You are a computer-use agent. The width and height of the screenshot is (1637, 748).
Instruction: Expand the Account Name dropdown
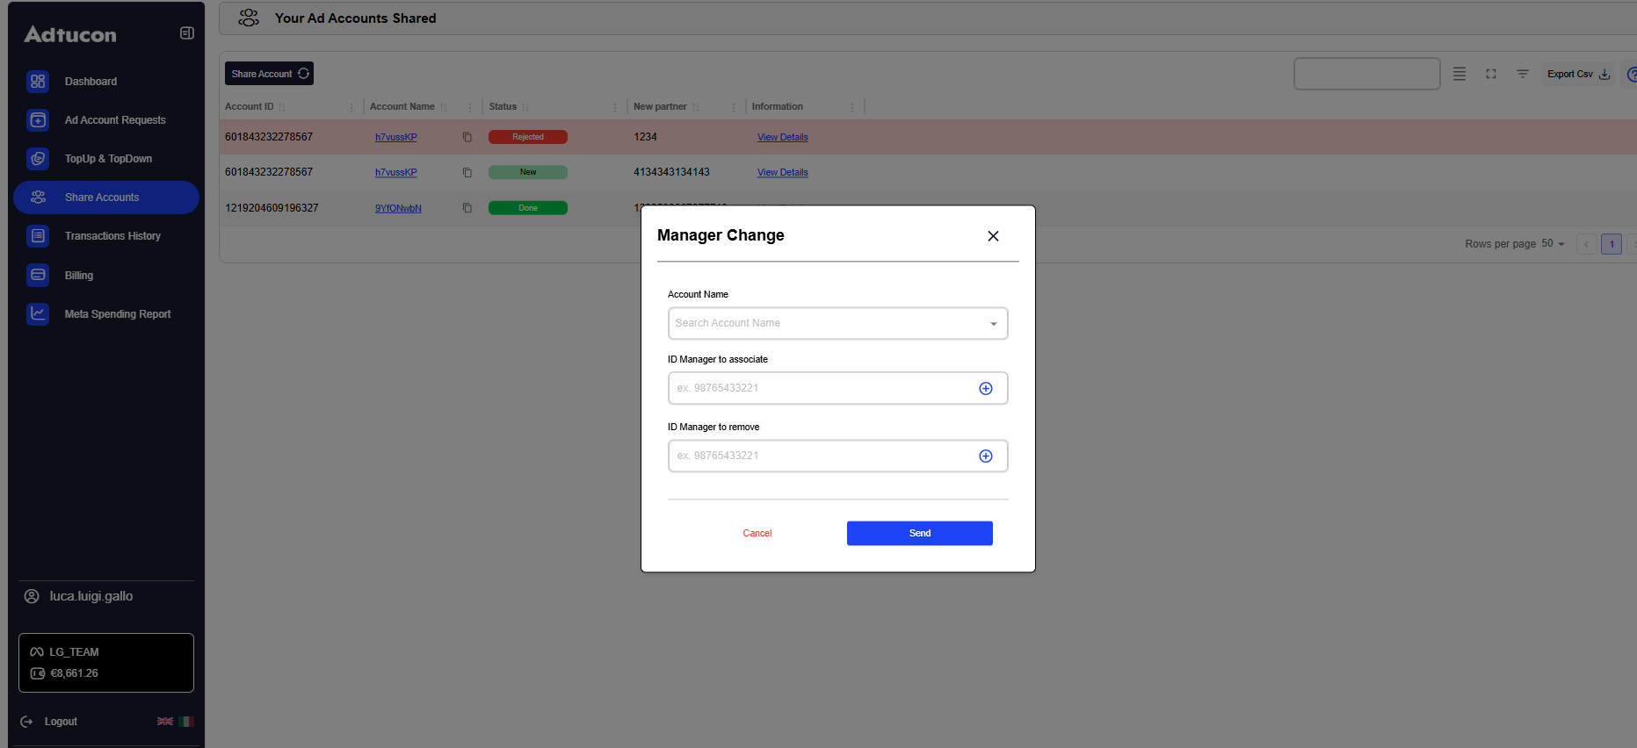tap(993, 324)
